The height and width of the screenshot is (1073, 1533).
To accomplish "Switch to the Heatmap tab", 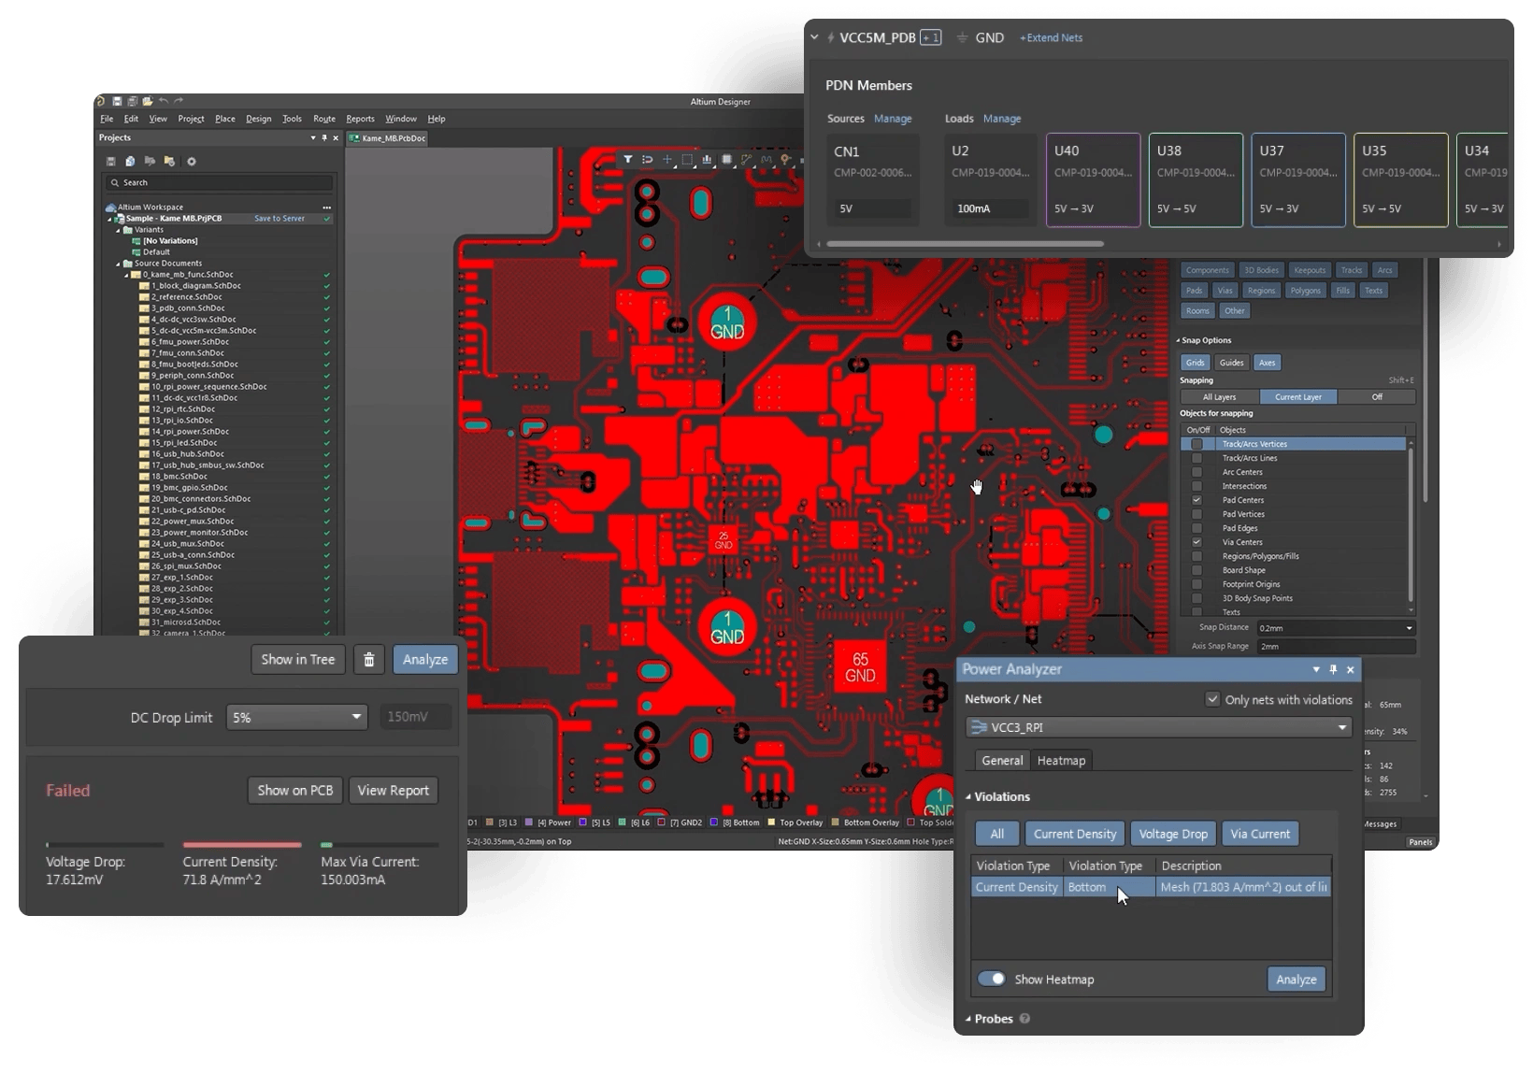I will (x=1061, y=761).
